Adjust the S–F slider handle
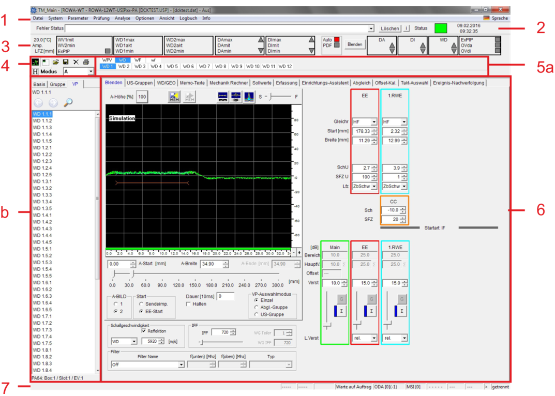555x396 pixels. click(x=271, y=97)
